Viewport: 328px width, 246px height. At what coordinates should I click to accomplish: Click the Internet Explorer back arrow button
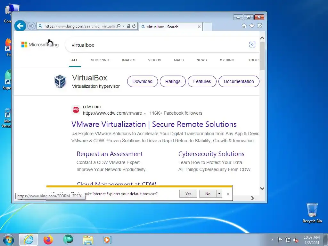pos(20,26)
